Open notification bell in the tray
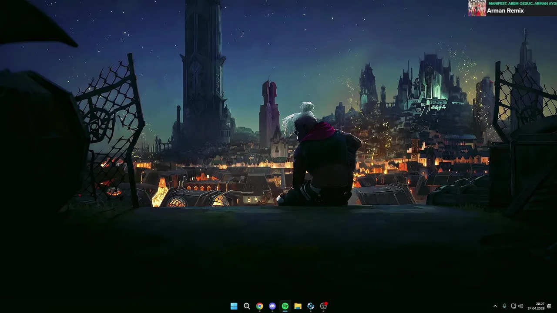Viewport: 557px width, 313px height. coord(549,306)
